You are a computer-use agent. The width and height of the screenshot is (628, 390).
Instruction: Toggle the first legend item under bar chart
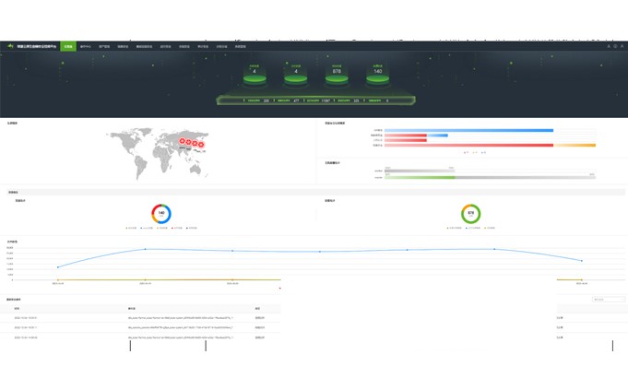tap(467, 153)
